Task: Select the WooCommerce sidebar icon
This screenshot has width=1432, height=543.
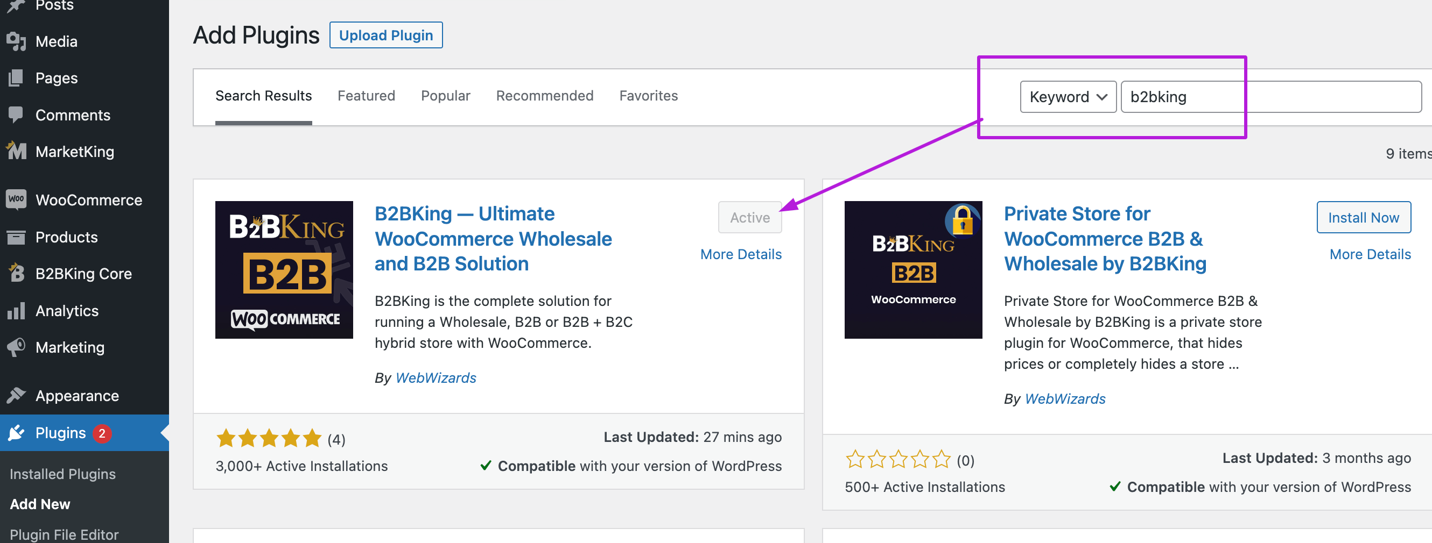Action: [16, 199]
